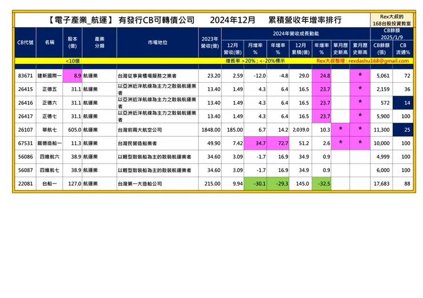Select the dark blue 14 circulation cell

pos(403,103)
